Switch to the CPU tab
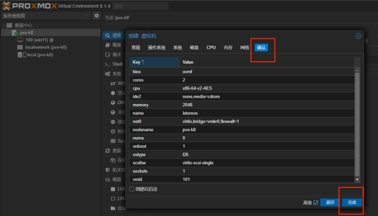The image size is (378, 216). pyautogui.click(x=211, y=48)
